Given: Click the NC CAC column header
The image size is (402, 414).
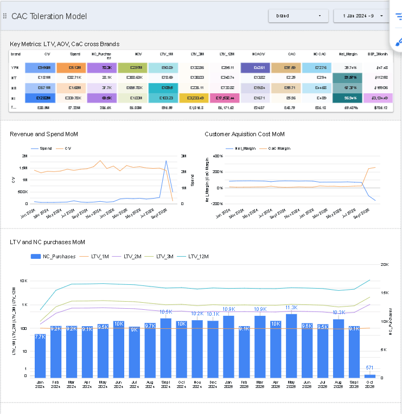Looking at the screenshot, I should point(320,54).
